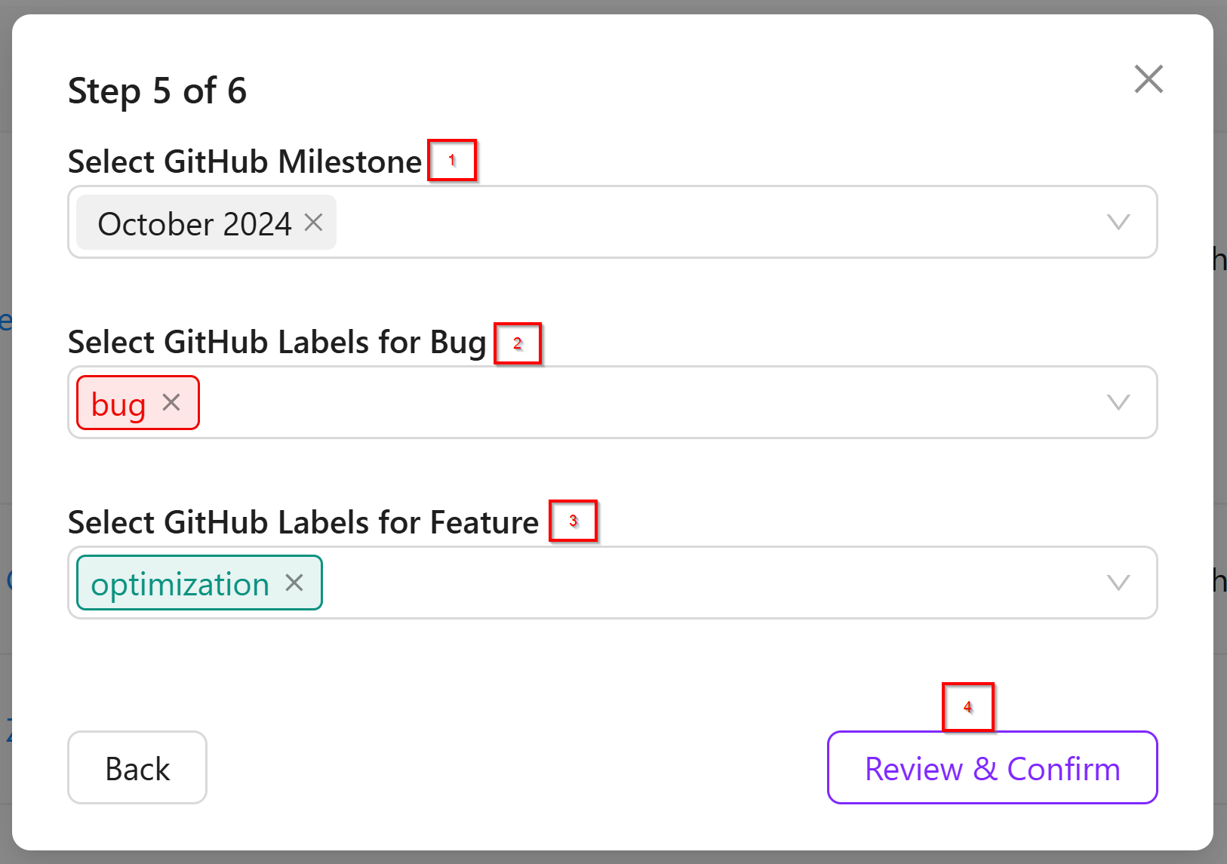Click the Review & Confirm button
The image size is (1227, 864).
992,768
